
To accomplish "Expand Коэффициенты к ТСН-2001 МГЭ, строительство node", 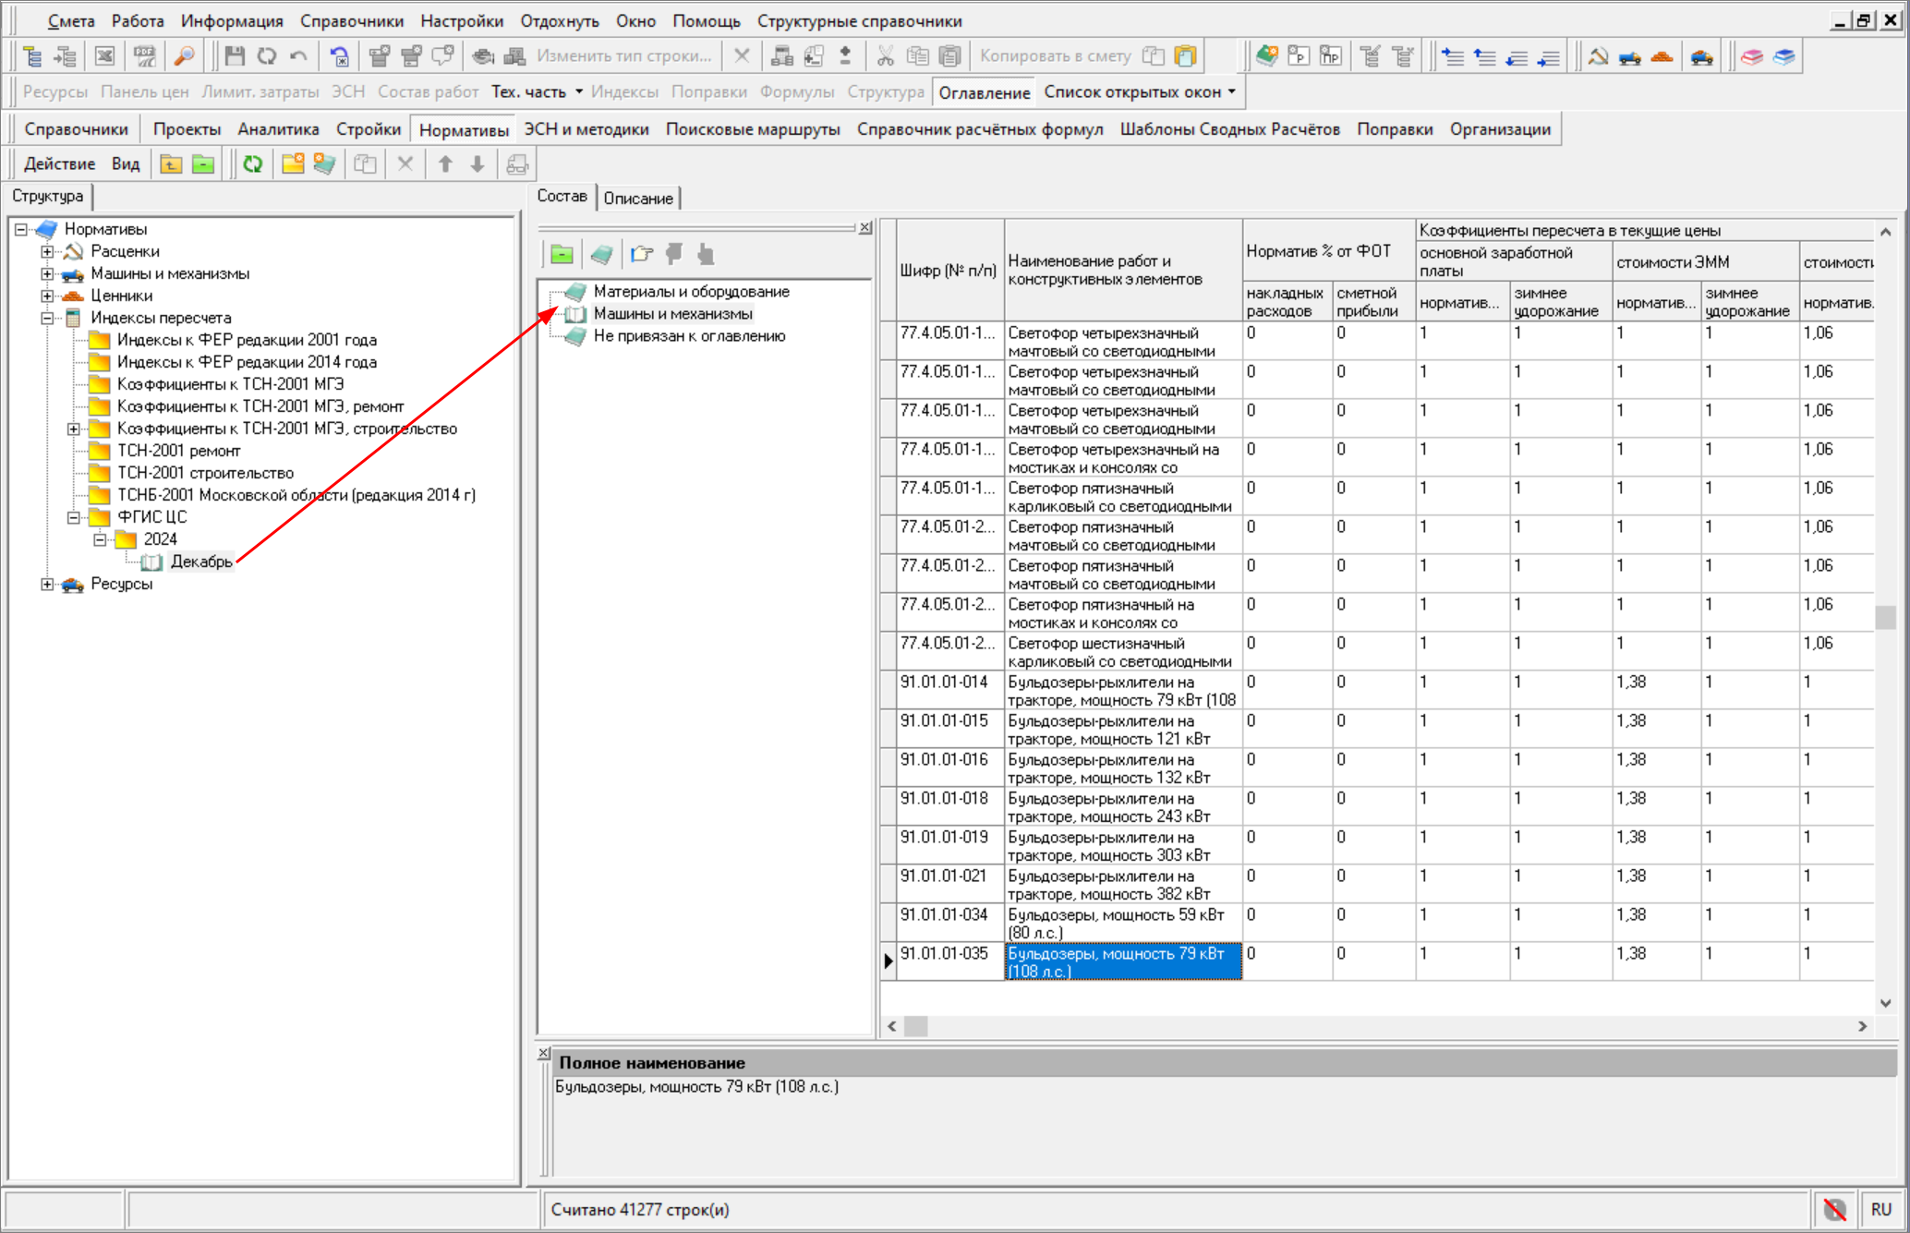I will pyautogui.click(x=74, y=429).
